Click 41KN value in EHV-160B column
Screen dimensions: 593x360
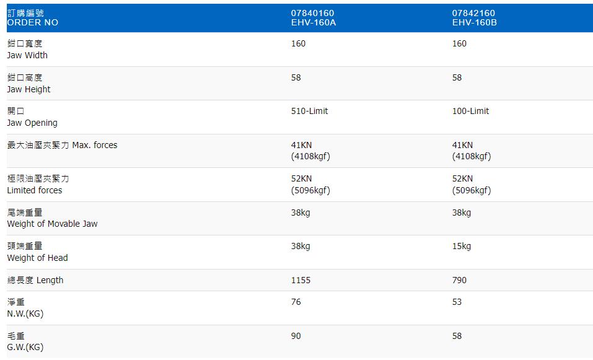click(462, 145)
